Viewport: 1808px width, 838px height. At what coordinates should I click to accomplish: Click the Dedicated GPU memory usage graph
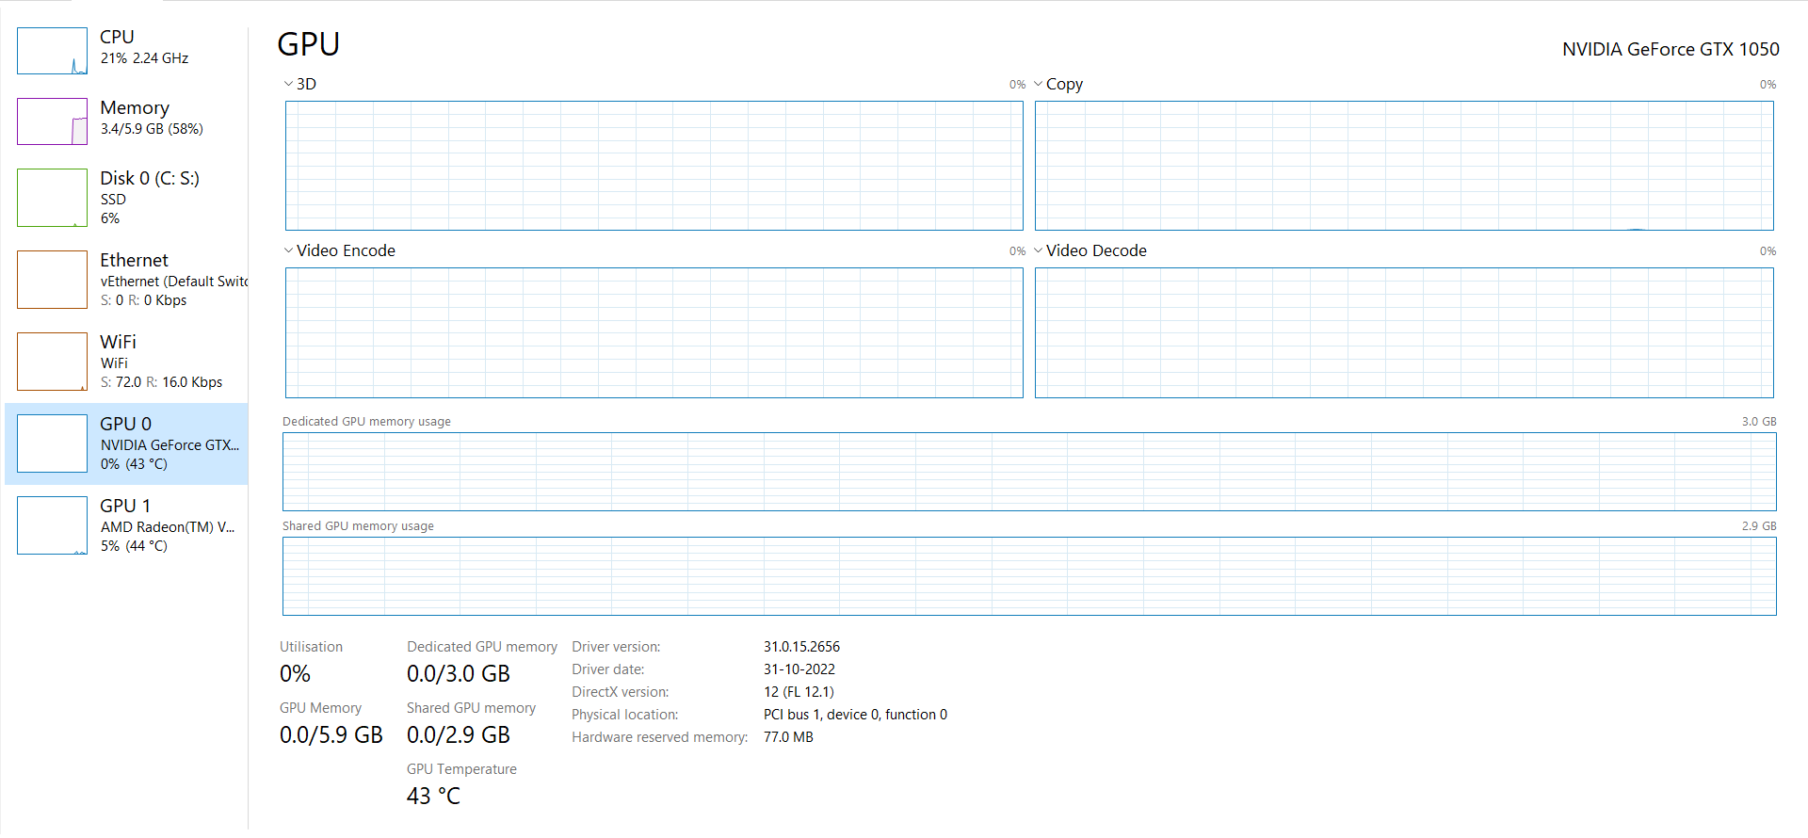1029,472
